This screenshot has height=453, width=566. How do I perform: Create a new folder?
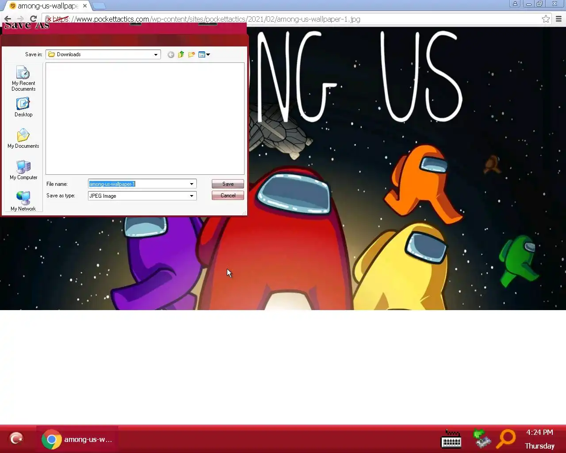191,54
